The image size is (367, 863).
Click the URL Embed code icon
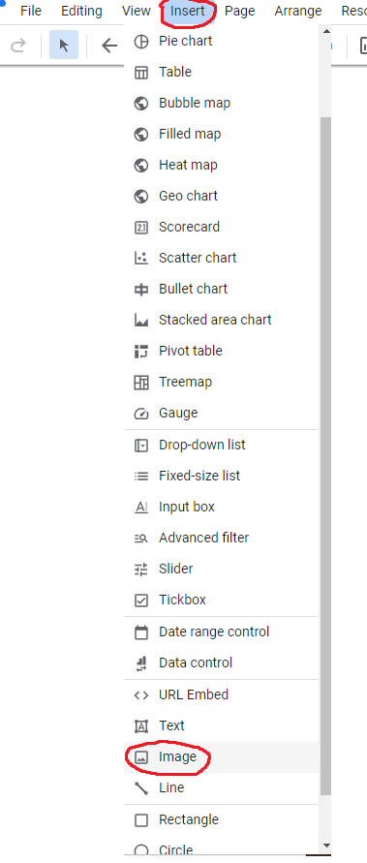click(141, 695)
